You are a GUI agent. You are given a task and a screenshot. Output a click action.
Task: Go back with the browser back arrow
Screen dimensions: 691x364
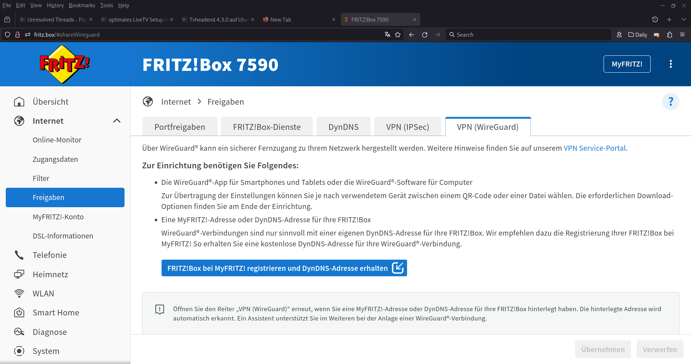coord(412,35)
